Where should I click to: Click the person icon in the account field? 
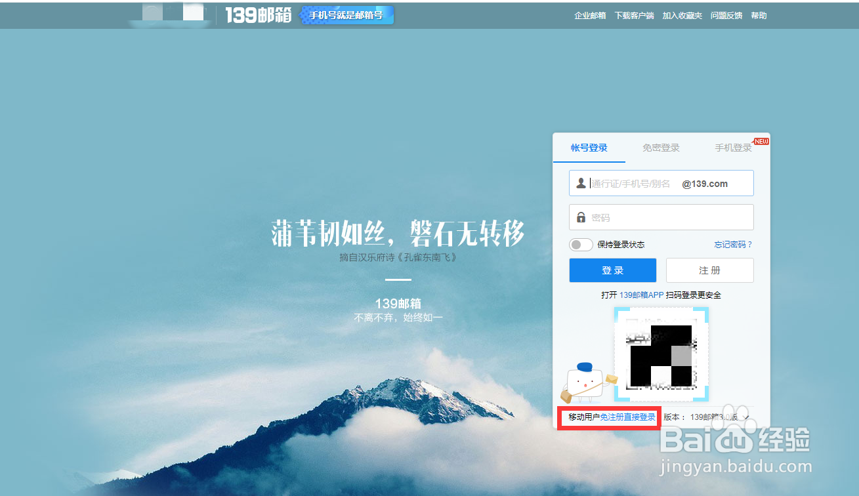pyautogui.click(x=580, y=183)
